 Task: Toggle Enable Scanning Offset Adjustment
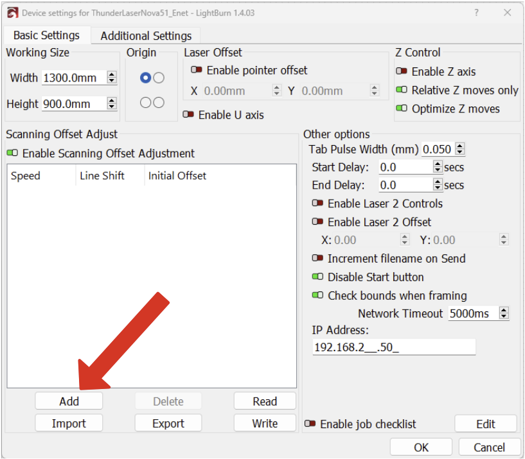12,153
